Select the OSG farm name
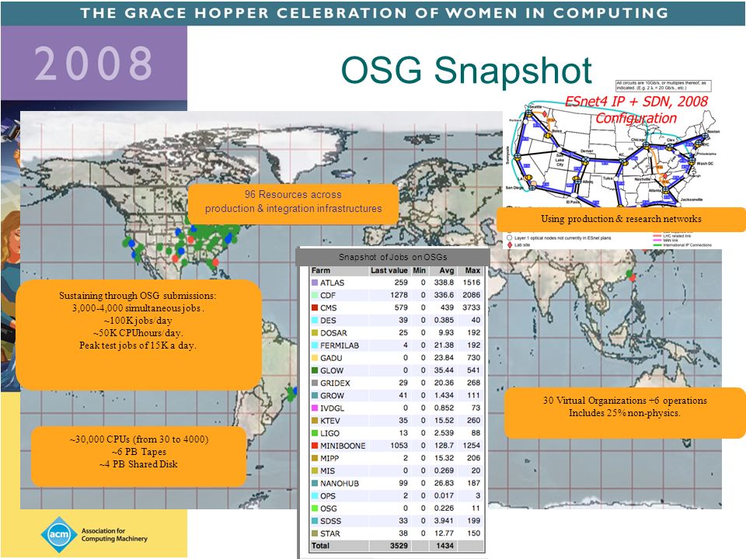 [x=328, y=509]
